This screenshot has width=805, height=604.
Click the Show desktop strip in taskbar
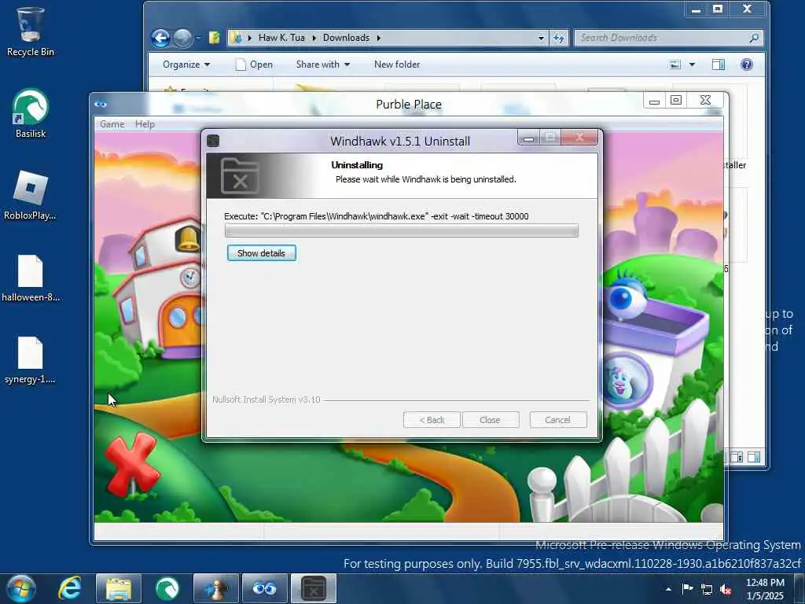pyautogui.click(x=799, y=588)
